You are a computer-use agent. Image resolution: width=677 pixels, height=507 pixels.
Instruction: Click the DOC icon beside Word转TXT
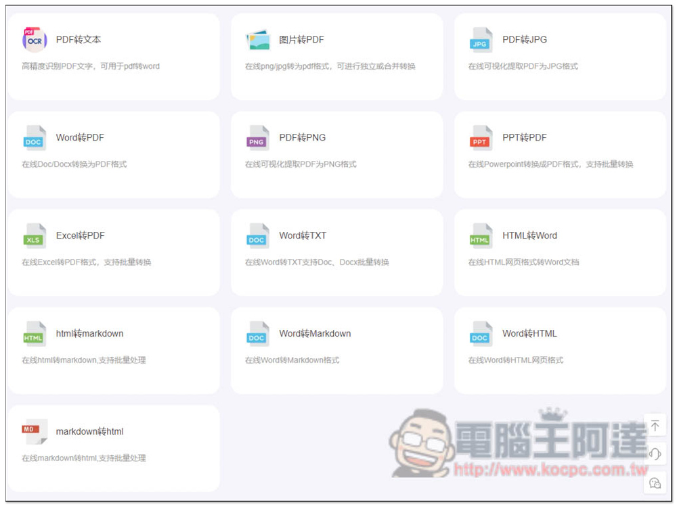click(257, 236)
